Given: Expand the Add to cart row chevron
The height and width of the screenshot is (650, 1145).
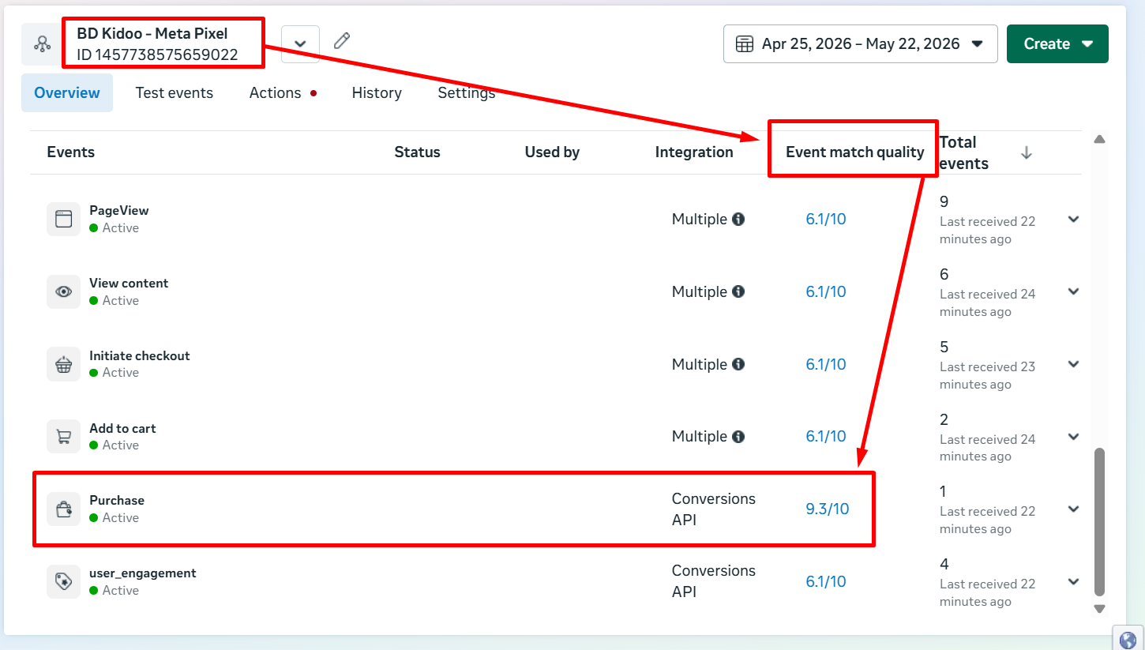Looking at the screenshot, I should (x=1073, y=436).
